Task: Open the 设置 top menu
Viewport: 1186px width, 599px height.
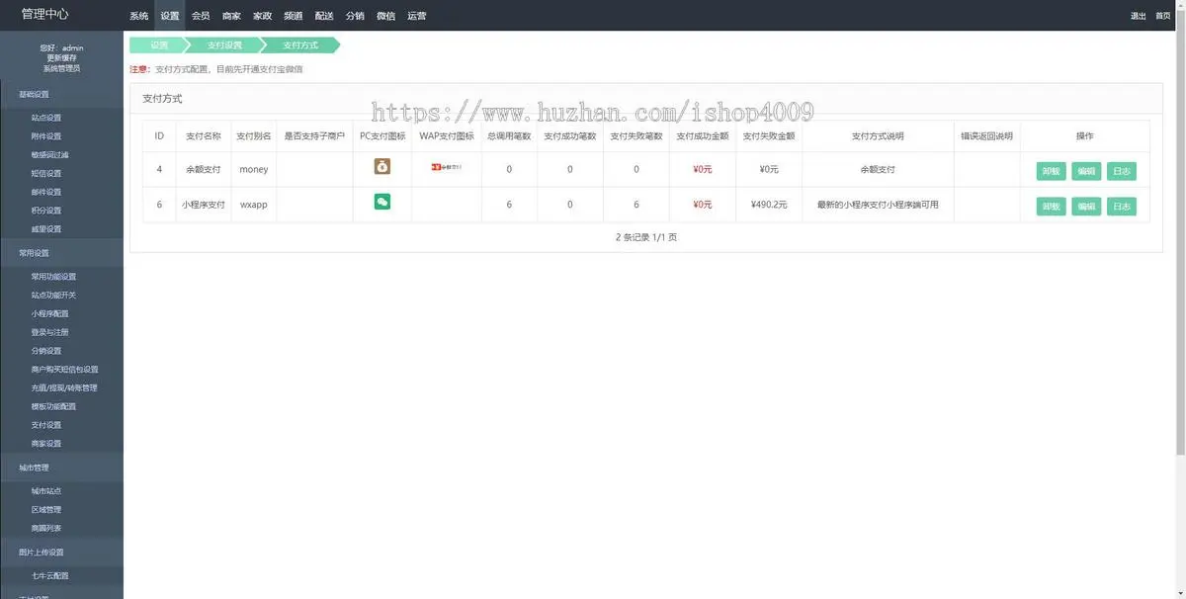Action: coord(170,16)
